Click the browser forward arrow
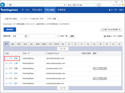The height and width of the screenshot is (93, 125). point(7,5)
